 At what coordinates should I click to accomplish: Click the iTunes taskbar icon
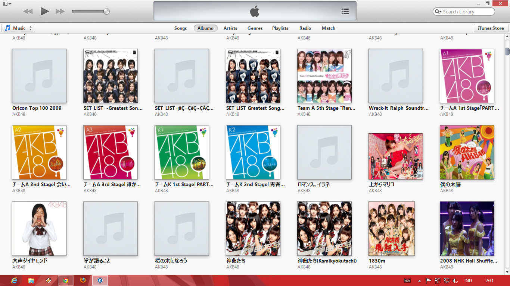point(100,280)
